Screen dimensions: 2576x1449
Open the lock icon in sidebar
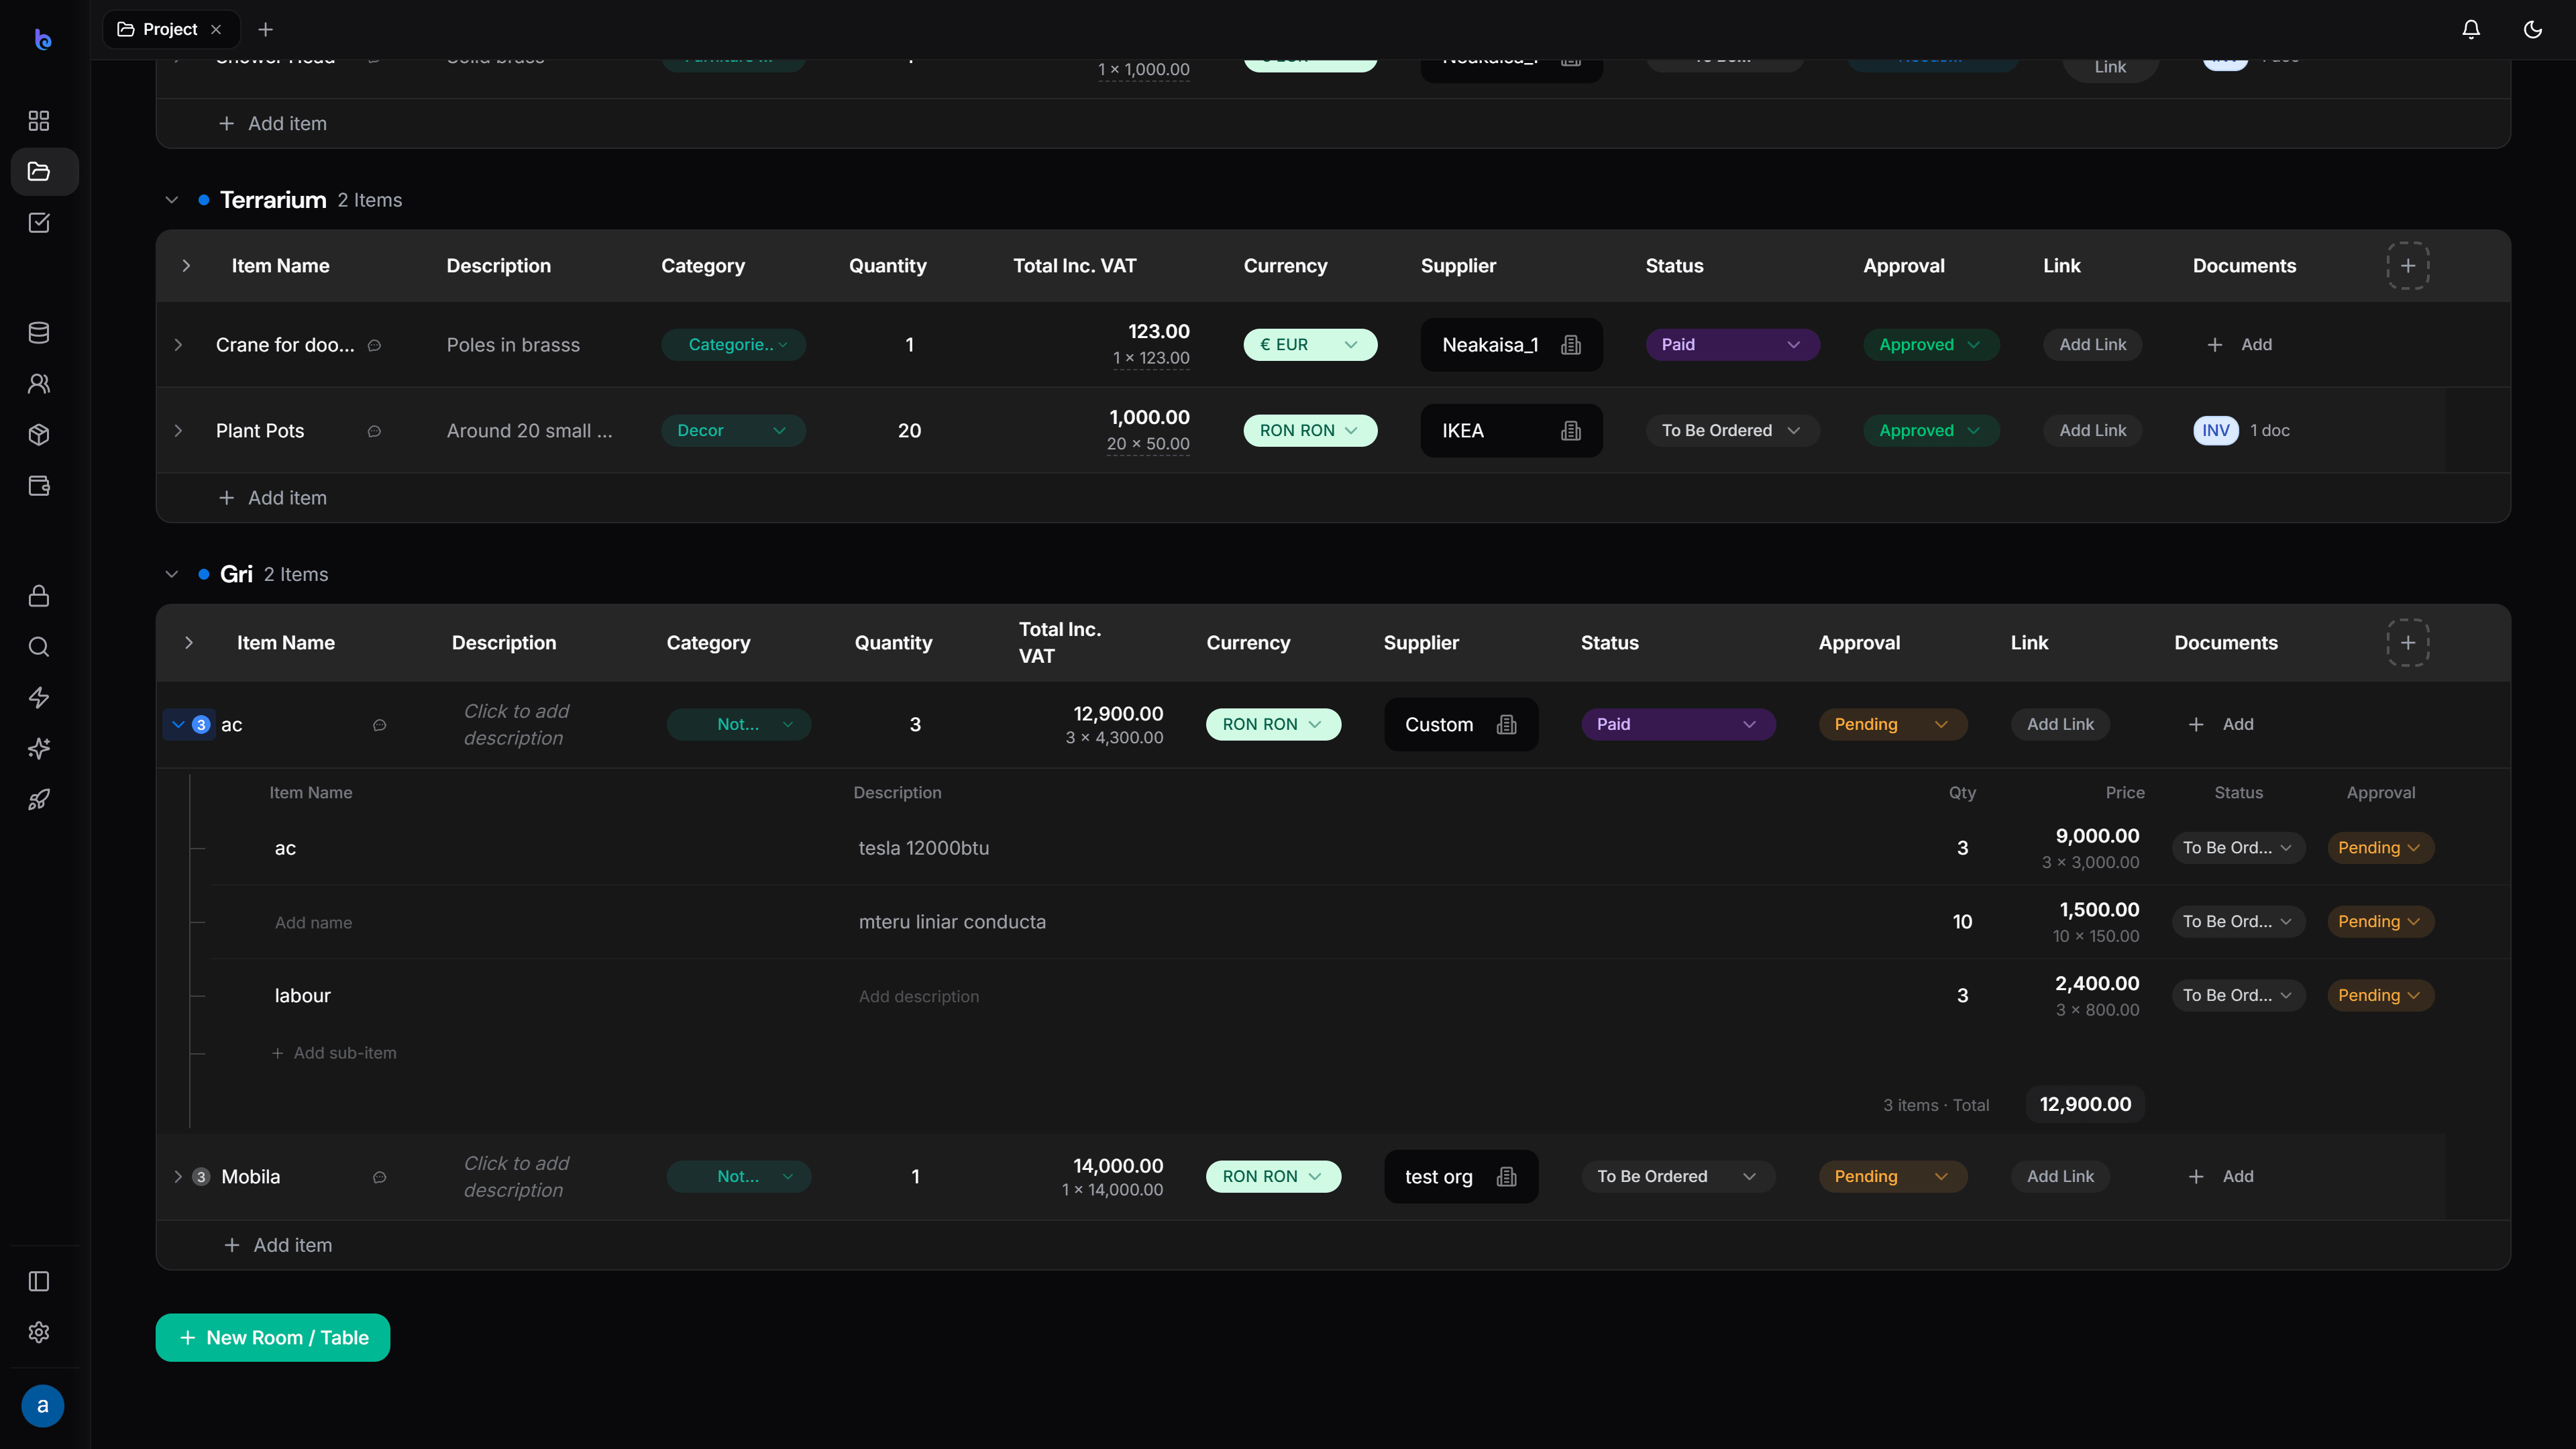(x=39, y=596)
